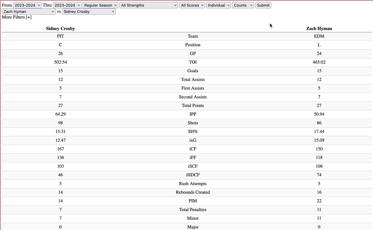Click Crosby's TOI value 502:54
373x230 pixels.
pos(60,62)
